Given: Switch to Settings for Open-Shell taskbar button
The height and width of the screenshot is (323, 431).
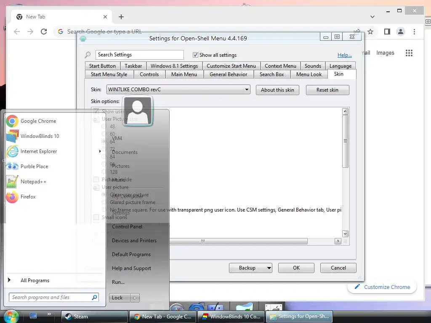Looking at the screenshot, I should pos(299,316).
